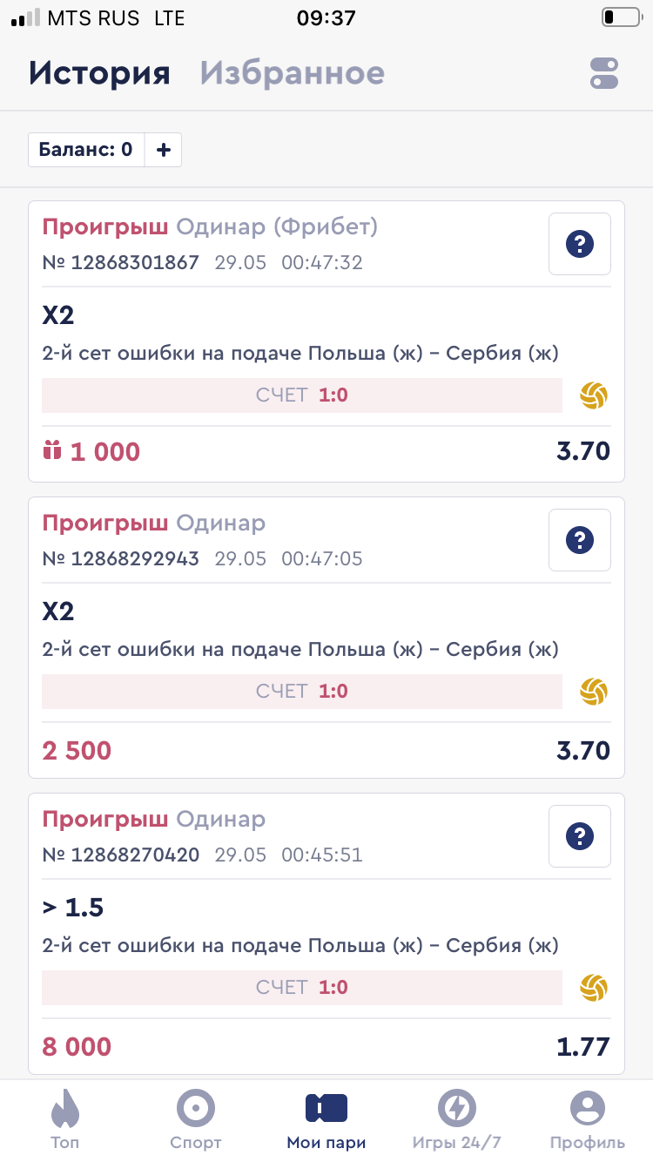
Task: Tap the toggle switches icon in header
Action: click(603, 73)
